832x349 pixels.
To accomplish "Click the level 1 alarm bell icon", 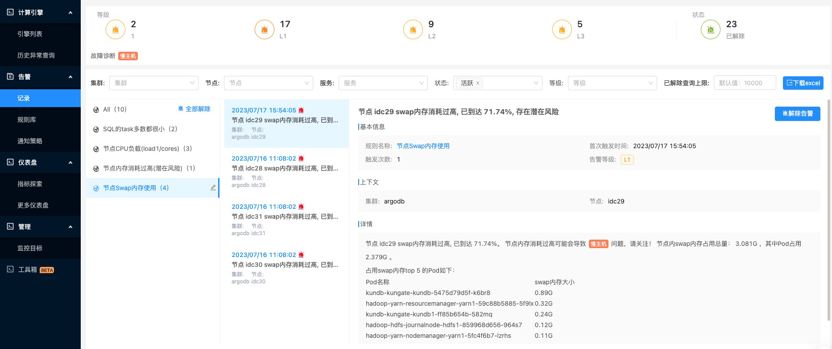I will point(116,29).
